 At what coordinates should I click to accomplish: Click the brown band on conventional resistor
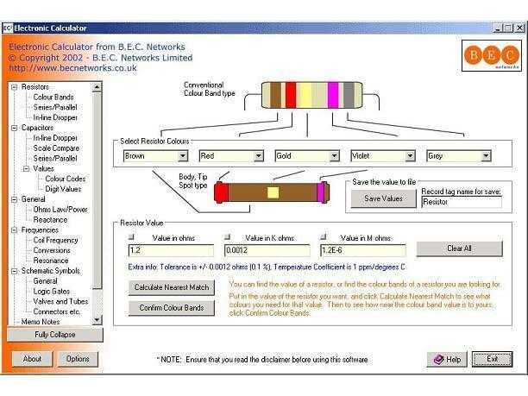[276, 95]
